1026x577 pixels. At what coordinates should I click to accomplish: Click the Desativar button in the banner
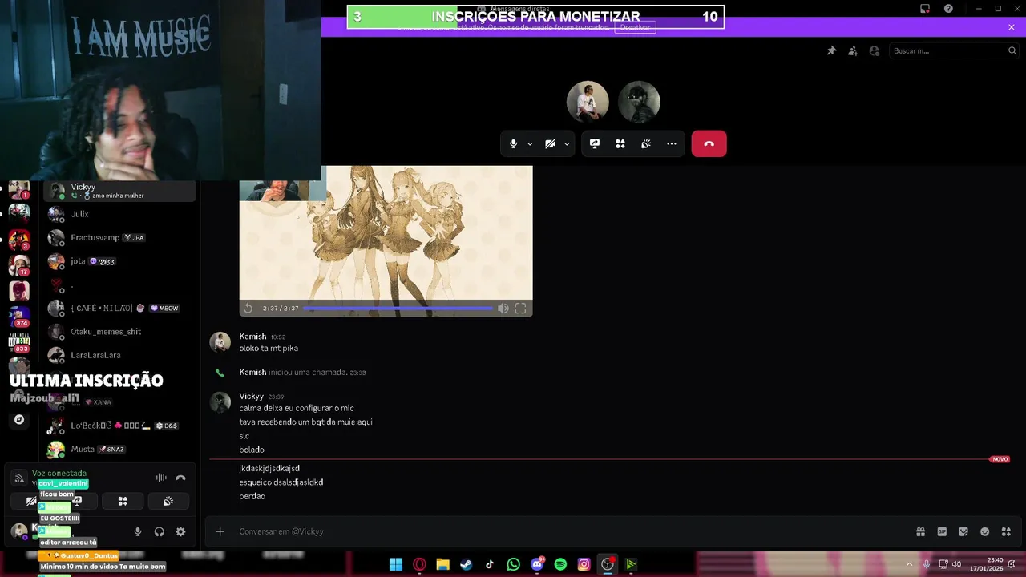click(x=635, y=27)
